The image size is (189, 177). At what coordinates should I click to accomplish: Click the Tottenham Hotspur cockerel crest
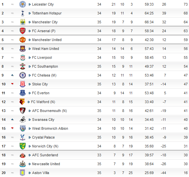click(23, 13)
